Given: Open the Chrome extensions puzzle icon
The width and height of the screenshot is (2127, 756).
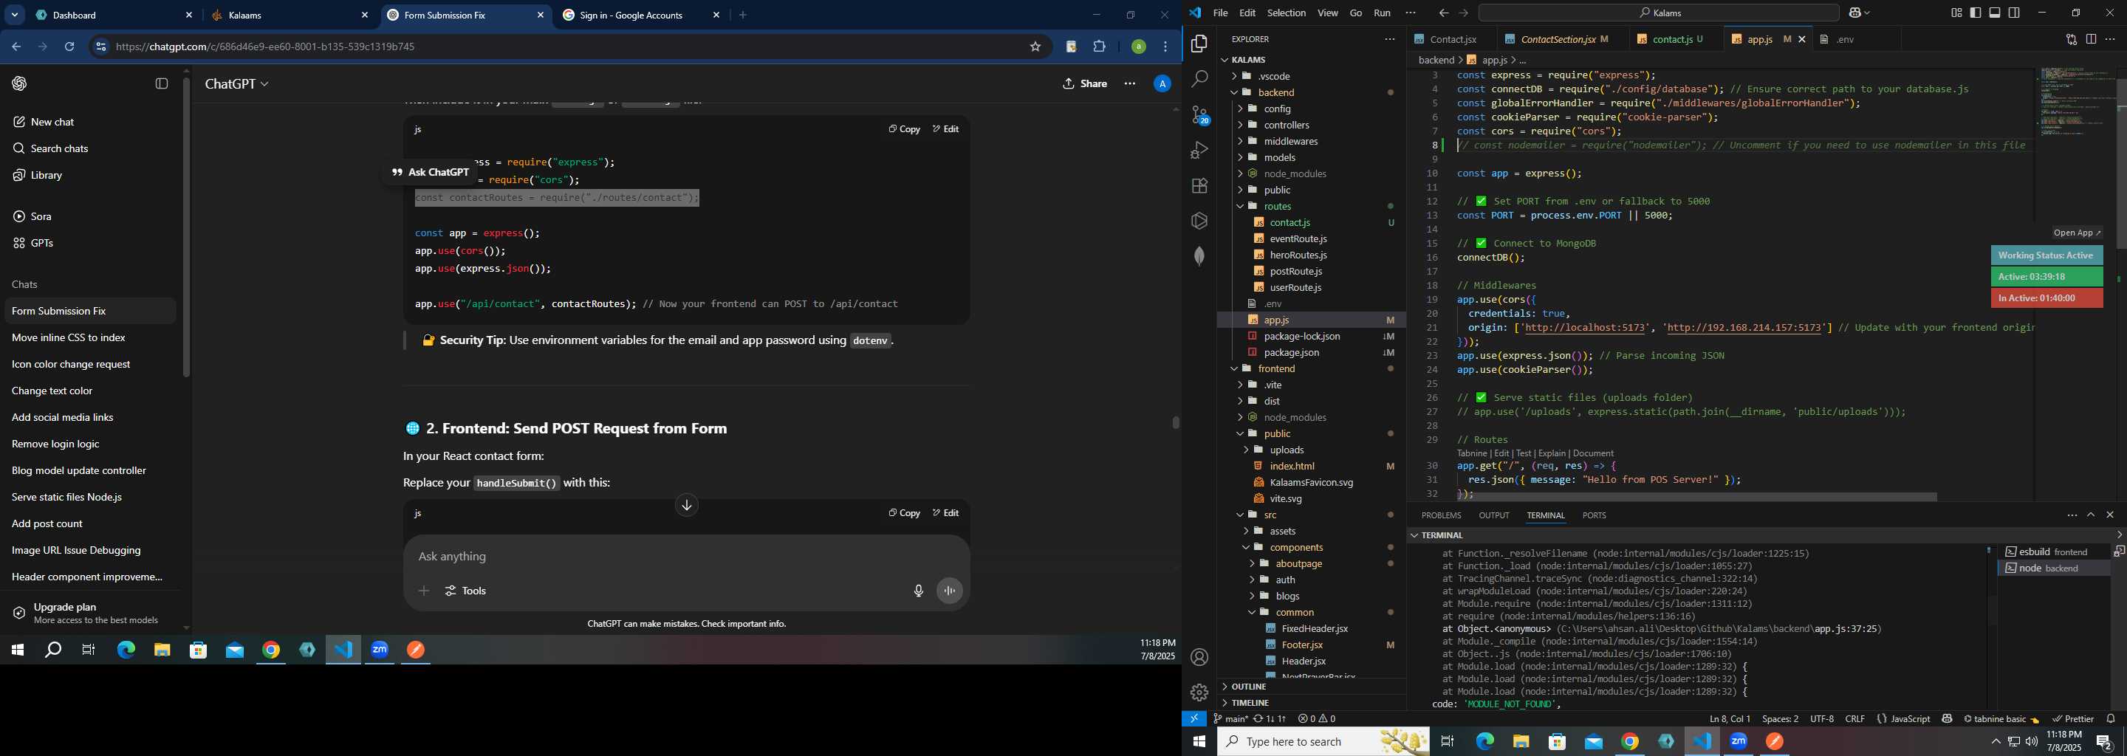Looking at the screenshot, I should [1099, 47].
